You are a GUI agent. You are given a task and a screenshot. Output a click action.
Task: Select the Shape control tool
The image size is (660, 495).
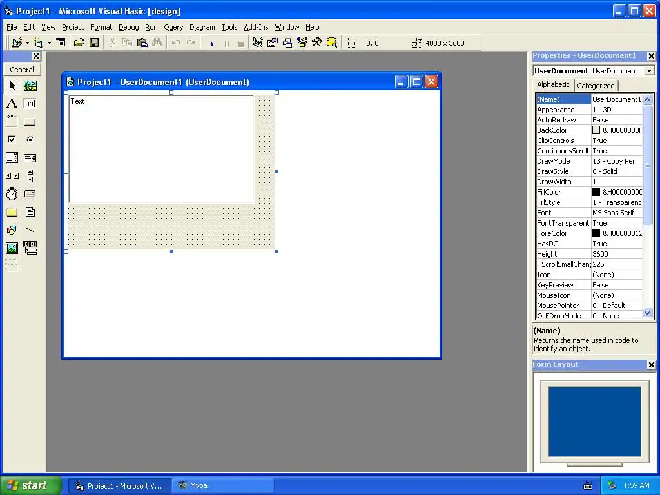(x=12, y=230)
